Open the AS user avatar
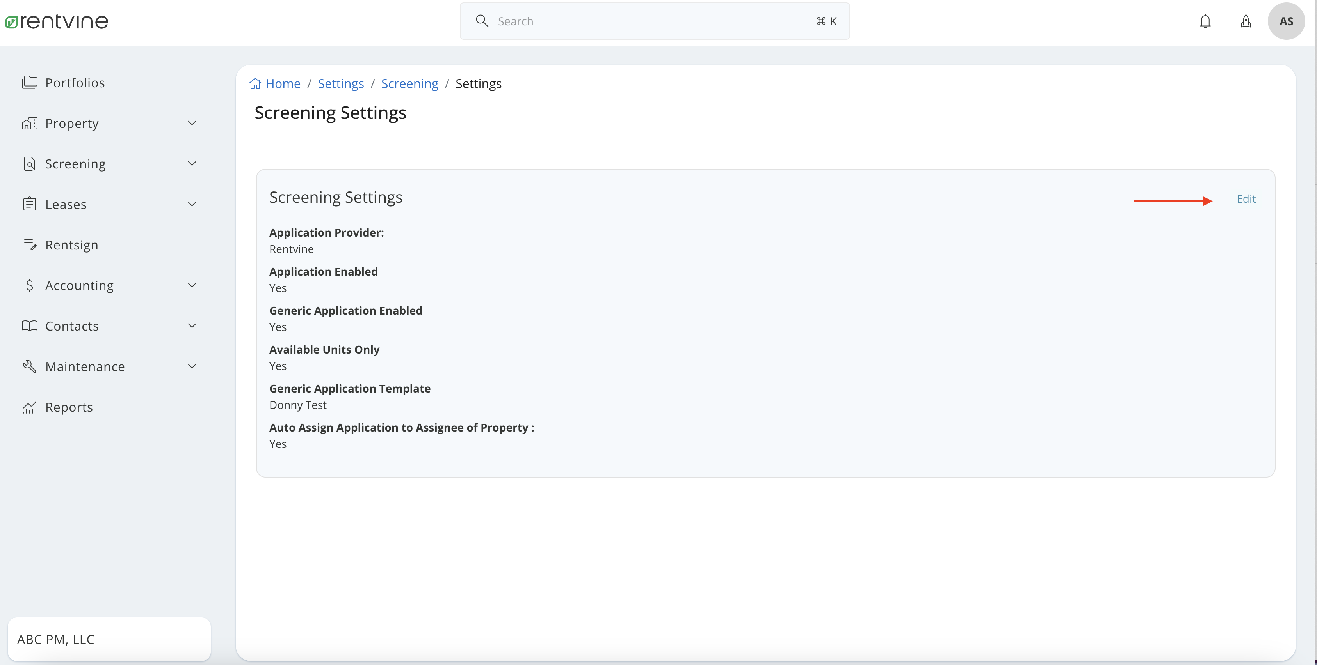 pos(1286,21)
